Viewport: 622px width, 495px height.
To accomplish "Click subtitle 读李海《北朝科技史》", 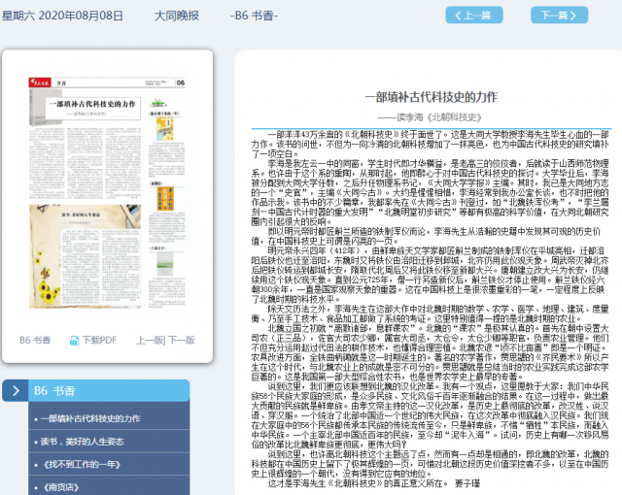I will tap(430, 117).
